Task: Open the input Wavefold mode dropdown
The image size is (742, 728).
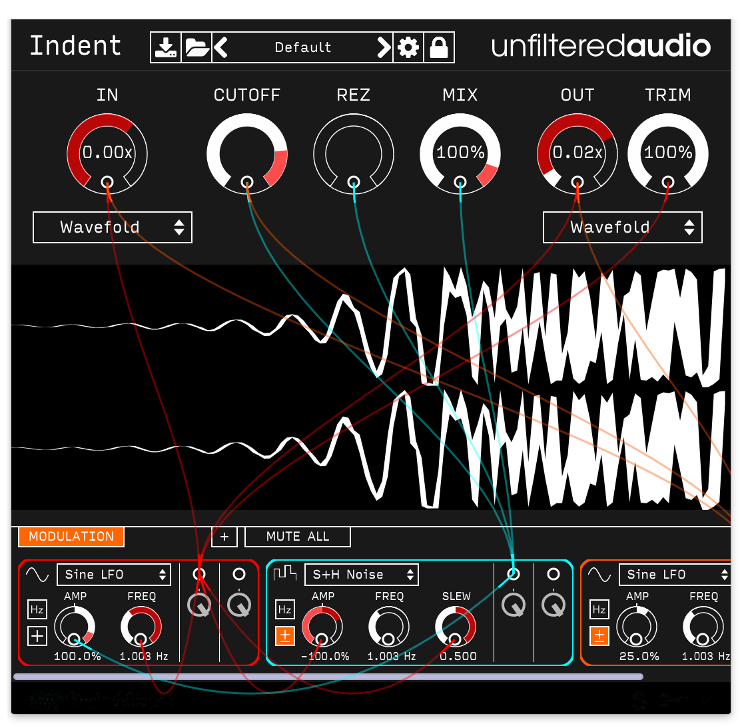Action: (x=113, y=227)
